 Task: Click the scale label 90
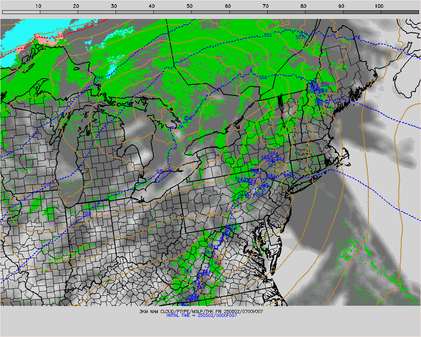click(341, 6)
